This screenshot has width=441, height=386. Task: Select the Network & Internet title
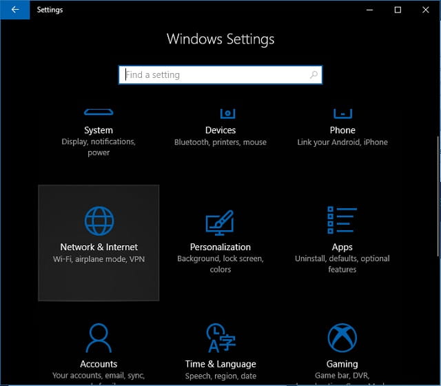(x=99, y=247)
